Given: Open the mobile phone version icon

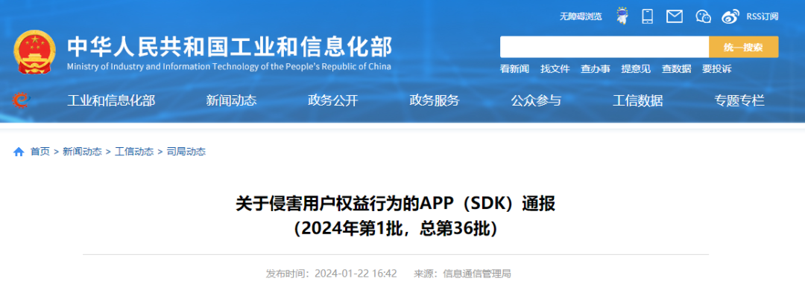Looking at the screenshot, I should coord(648,16).
